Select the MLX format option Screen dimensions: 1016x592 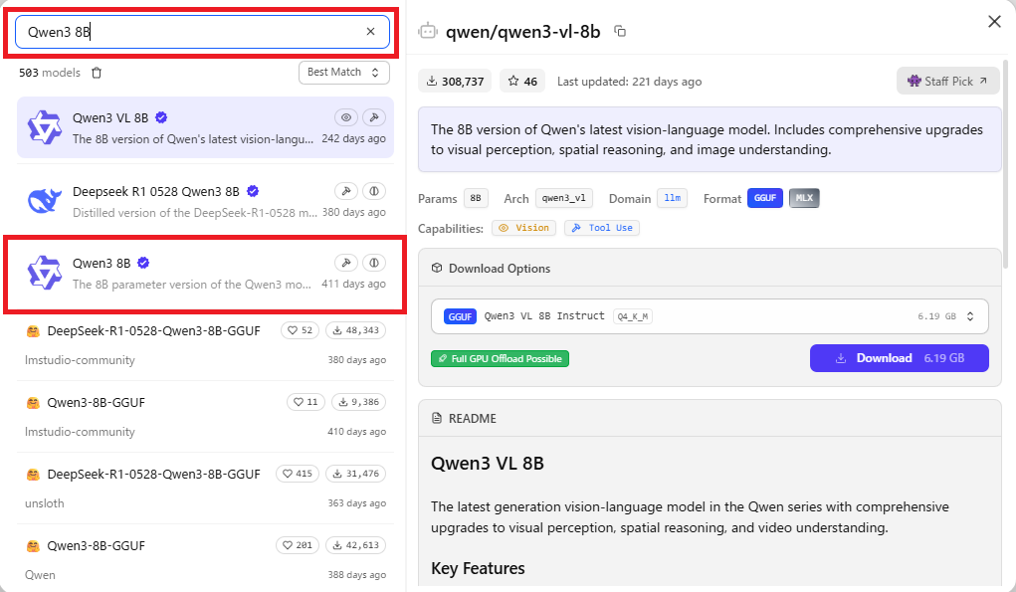click(804, 198)
